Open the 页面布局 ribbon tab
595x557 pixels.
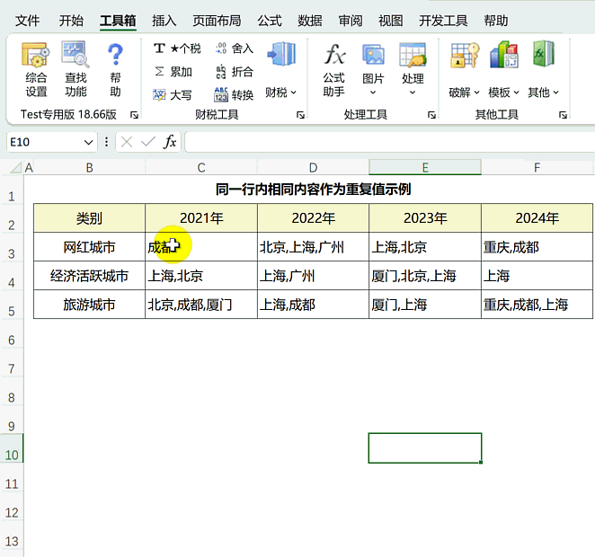pos(217,21)
